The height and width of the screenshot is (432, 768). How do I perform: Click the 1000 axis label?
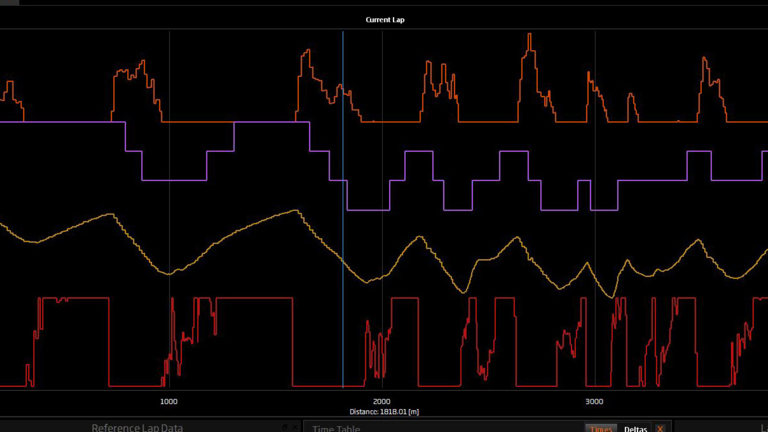tap(169, 401)
